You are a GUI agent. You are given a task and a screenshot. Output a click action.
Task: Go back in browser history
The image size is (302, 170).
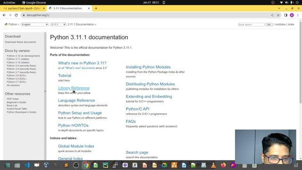4,15
